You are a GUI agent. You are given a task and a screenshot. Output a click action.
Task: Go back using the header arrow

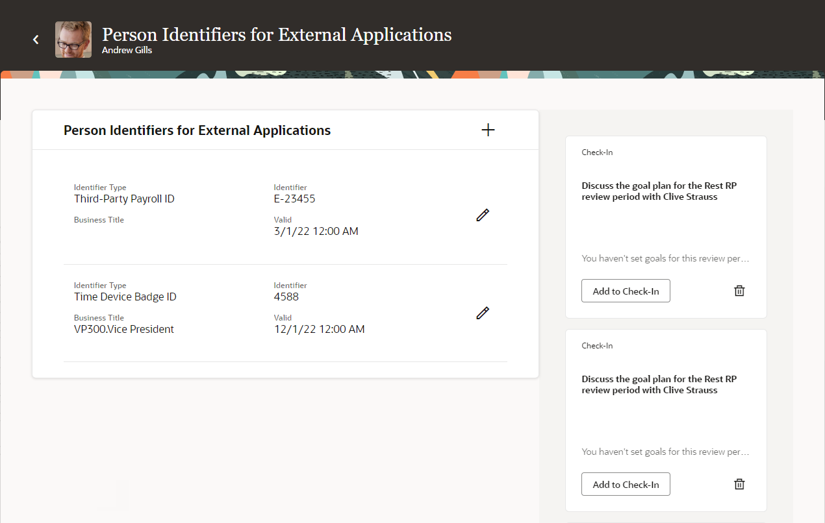[36, 40]
